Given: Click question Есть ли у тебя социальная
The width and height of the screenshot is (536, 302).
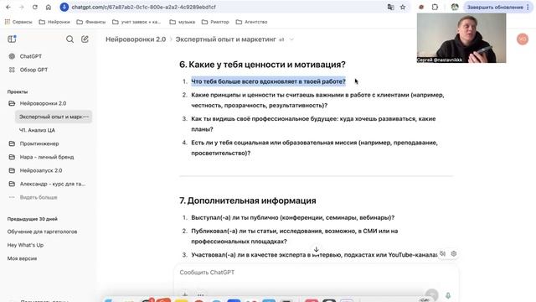Looking at the screenshot, I should coord(314,148).
